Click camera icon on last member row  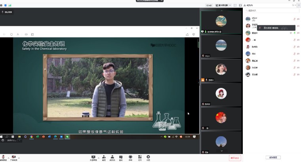298,74
